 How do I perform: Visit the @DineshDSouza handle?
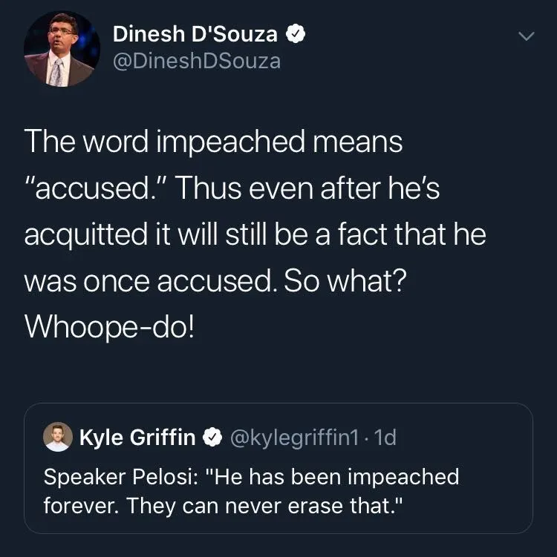click(197, 60)
